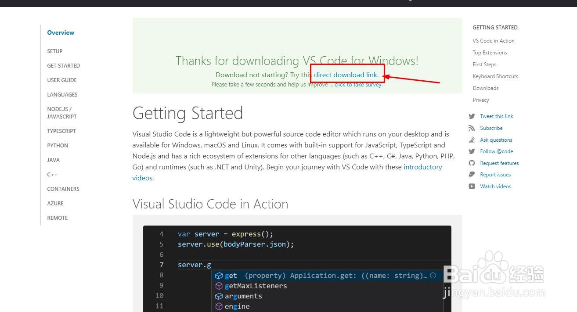Click the Twitter icon beside Tweet this link
Viewport: 577px width, 312px height.
(x=472, y=116)
